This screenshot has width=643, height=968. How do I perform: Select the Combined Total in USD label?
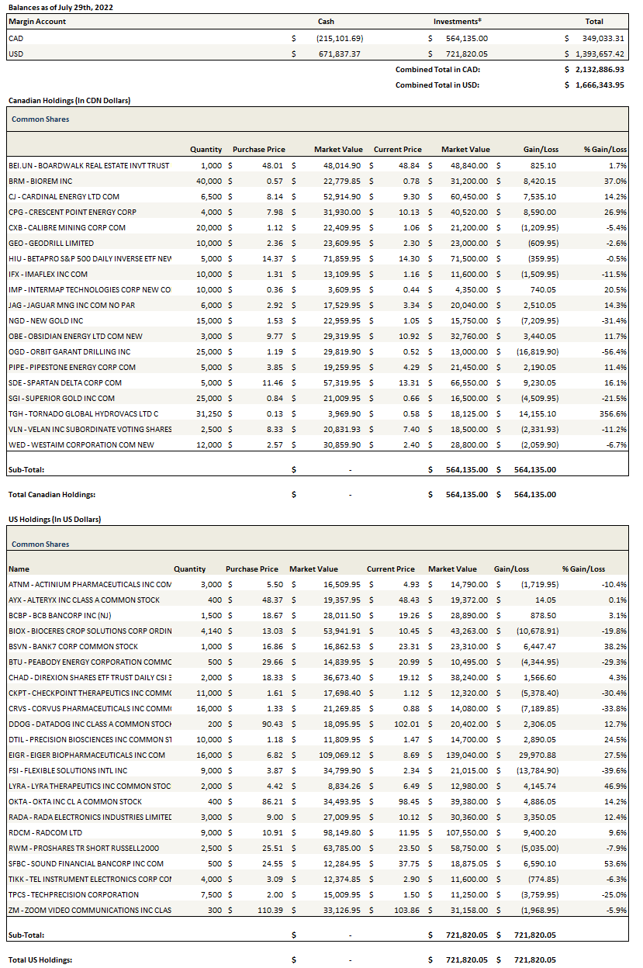[x=437, y=85]
